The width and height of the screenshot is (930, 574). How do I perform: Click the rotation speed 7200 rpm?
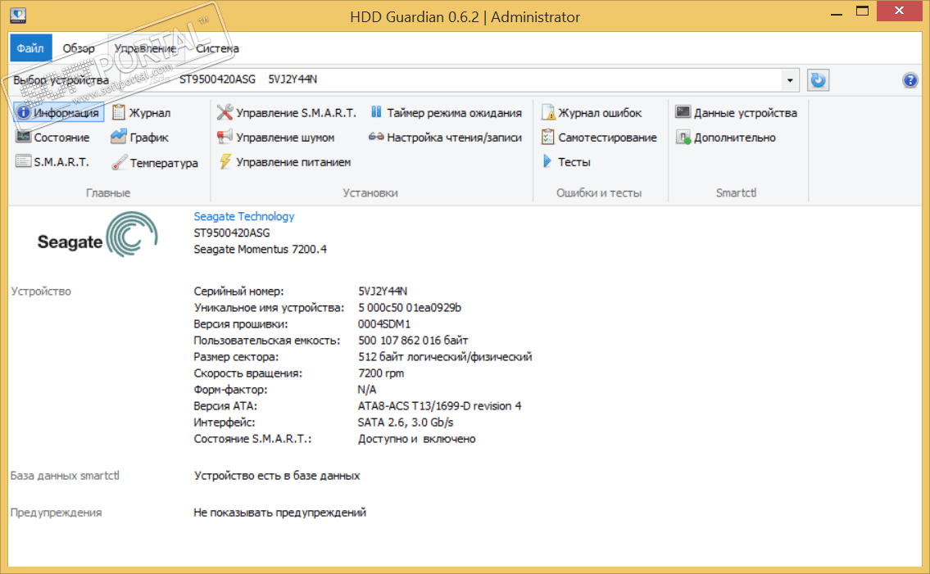[x=381, y=373]
